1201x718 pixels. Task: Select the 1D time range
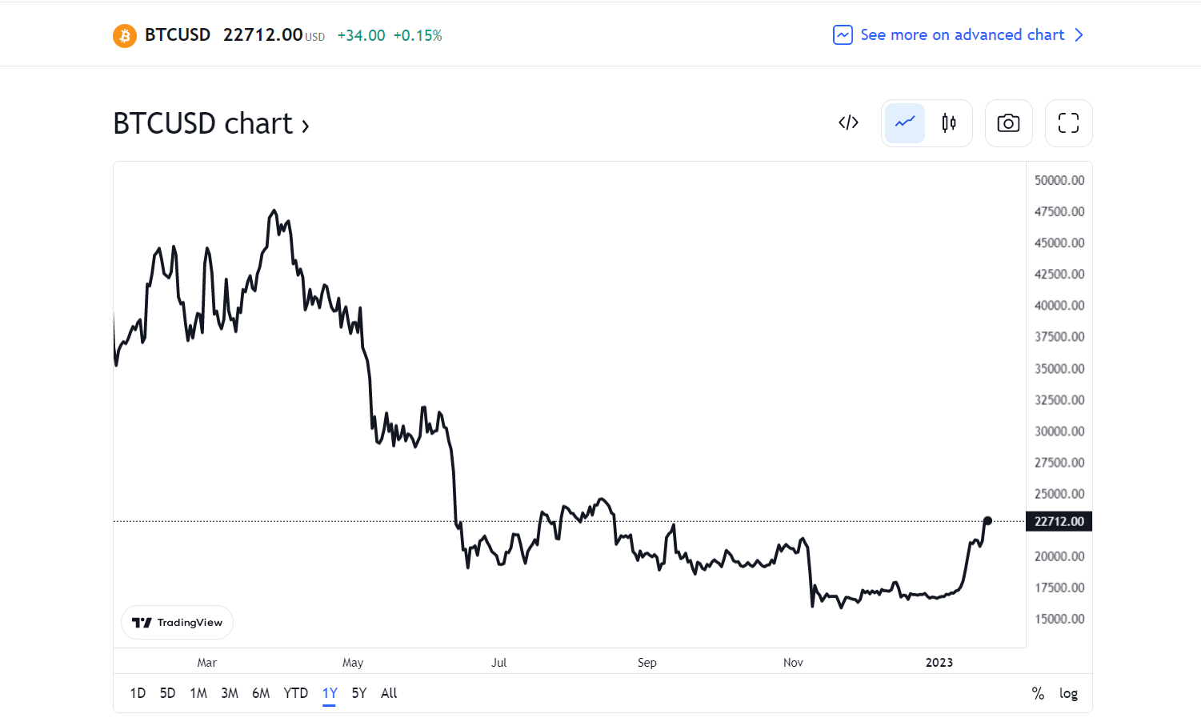pos(138,693)
